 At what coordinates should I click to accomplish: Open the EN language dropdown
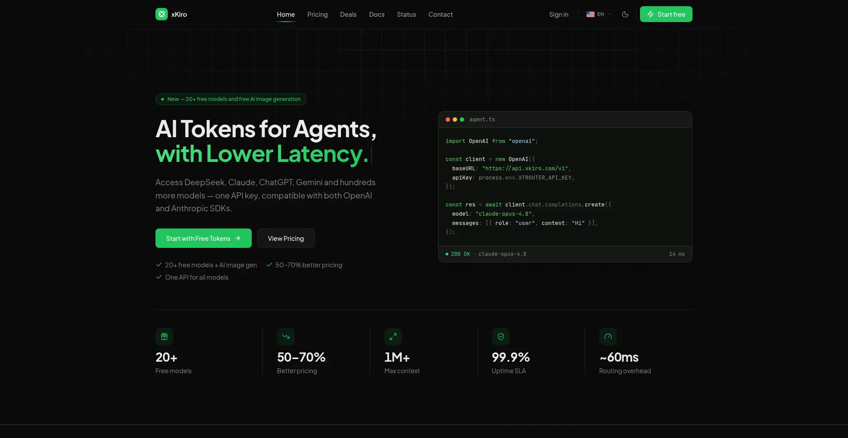[x=599, y=14]
